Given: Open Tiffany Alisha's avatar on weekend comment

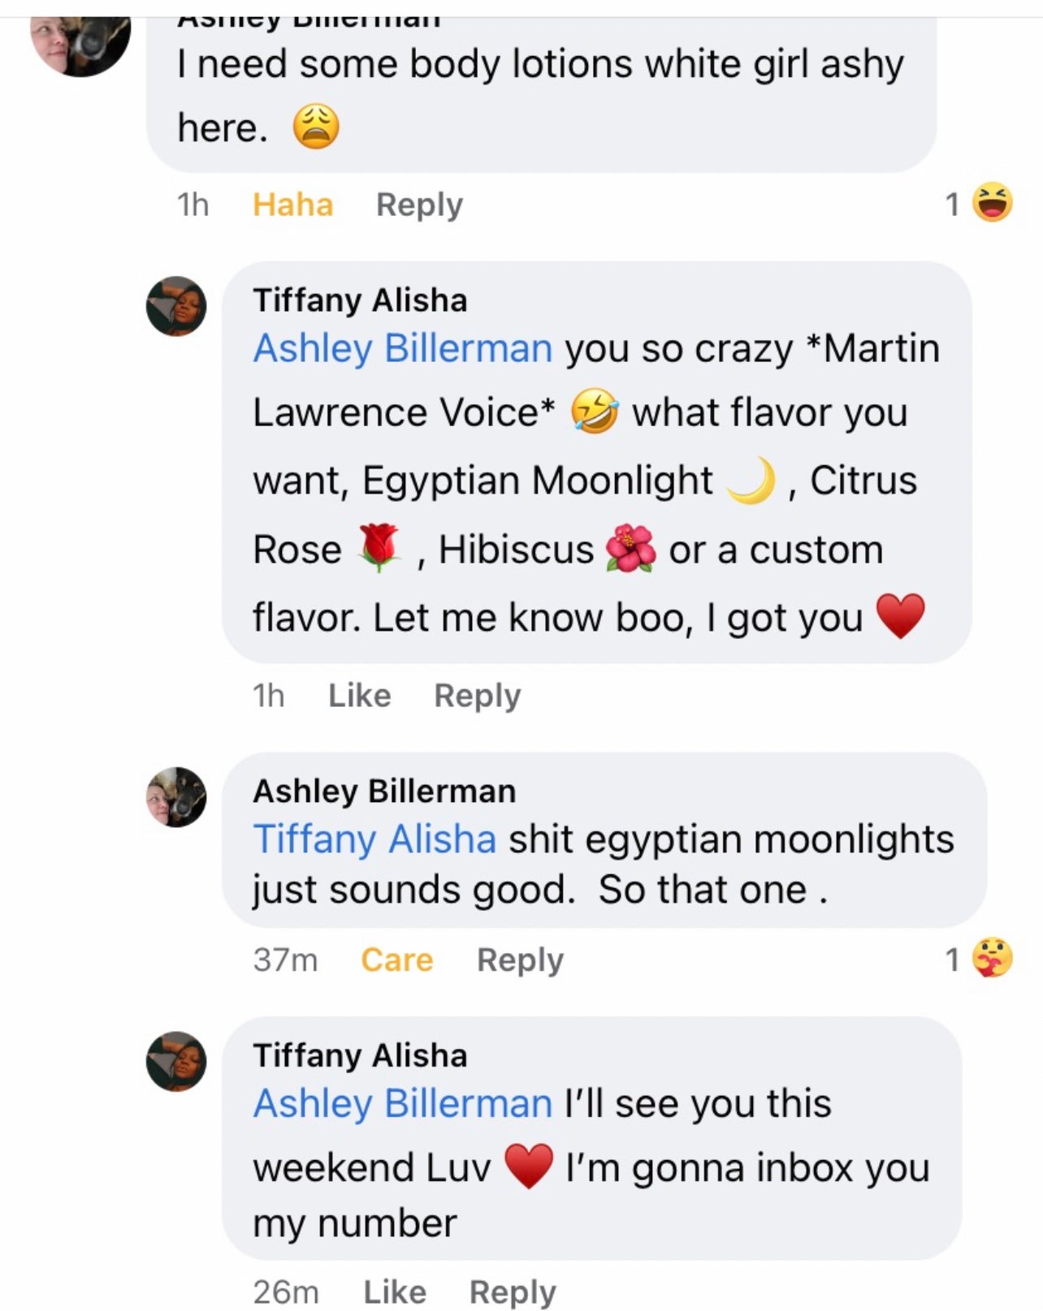Looking at the screenshot, I should pos(176,1061).
